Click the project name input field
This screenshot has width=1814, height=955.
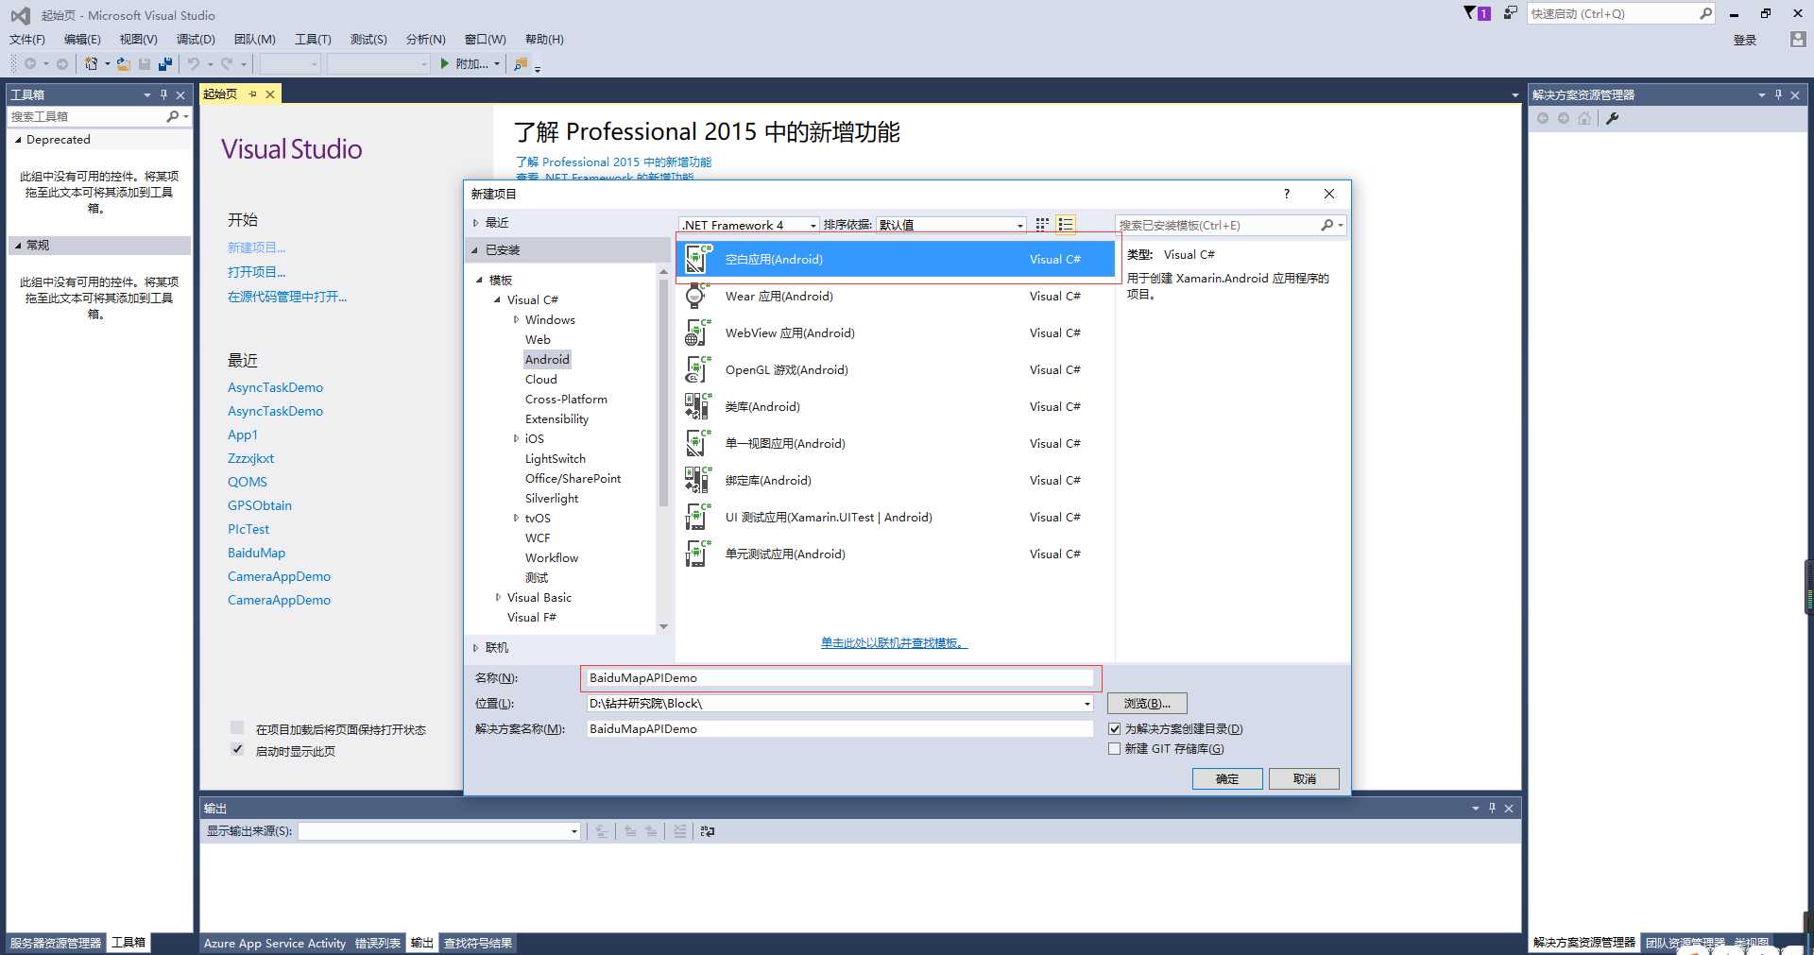coord(840,677)
